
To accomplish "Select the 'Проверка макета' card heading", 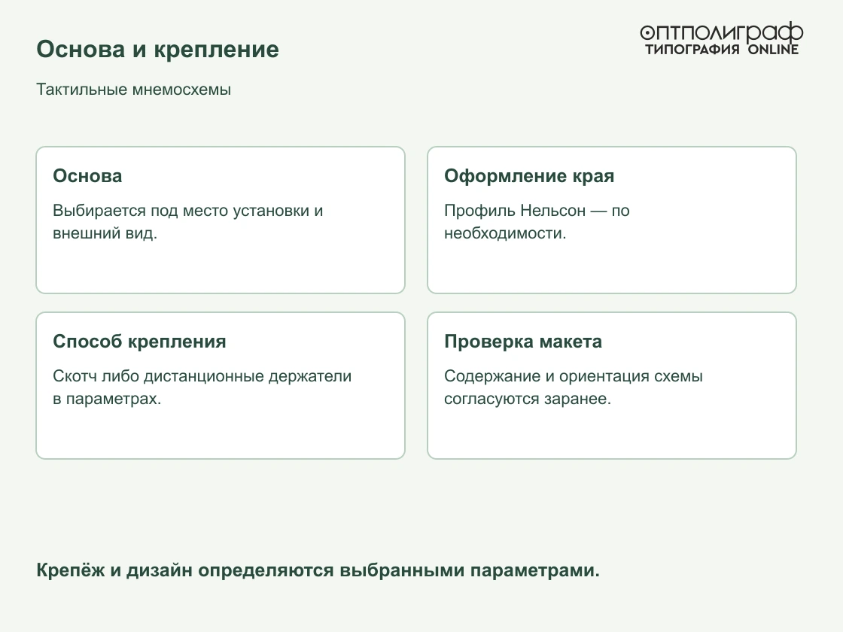I will click(x=522, y=342).
